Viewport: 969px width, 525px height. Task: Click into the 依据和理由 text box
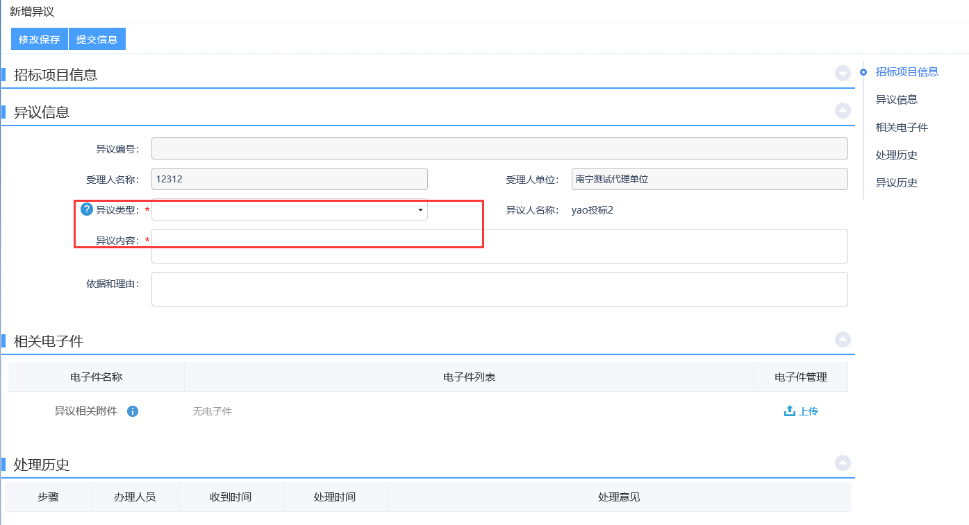point(499,289)
